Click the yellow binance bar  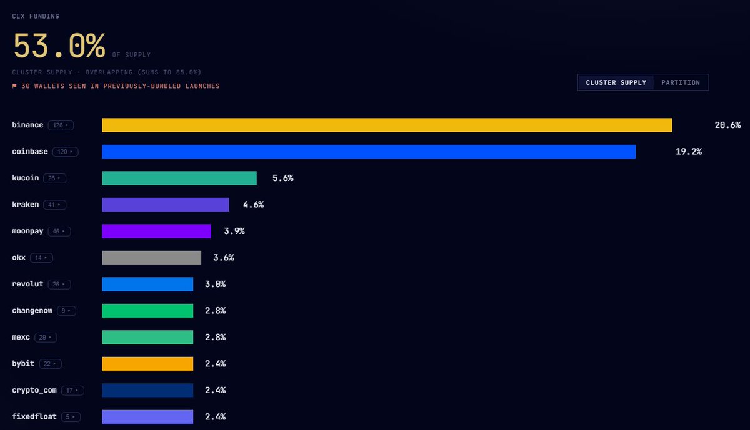pos(387,125)
